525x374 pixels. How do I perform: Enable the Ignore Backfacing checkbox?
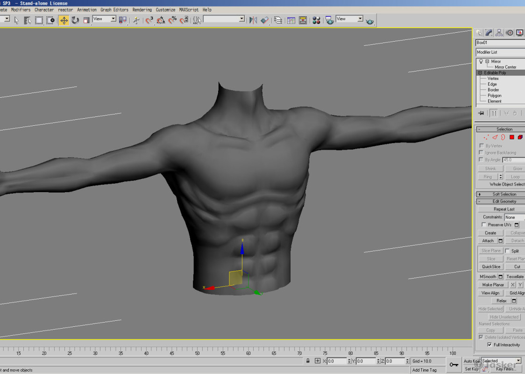click(x=482, y=152)
